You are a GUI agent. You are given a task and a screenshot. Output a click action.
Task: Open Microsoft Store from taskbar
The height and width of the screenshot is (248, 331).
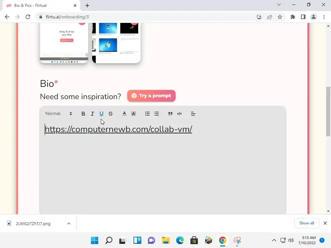[x=194, y=240]
